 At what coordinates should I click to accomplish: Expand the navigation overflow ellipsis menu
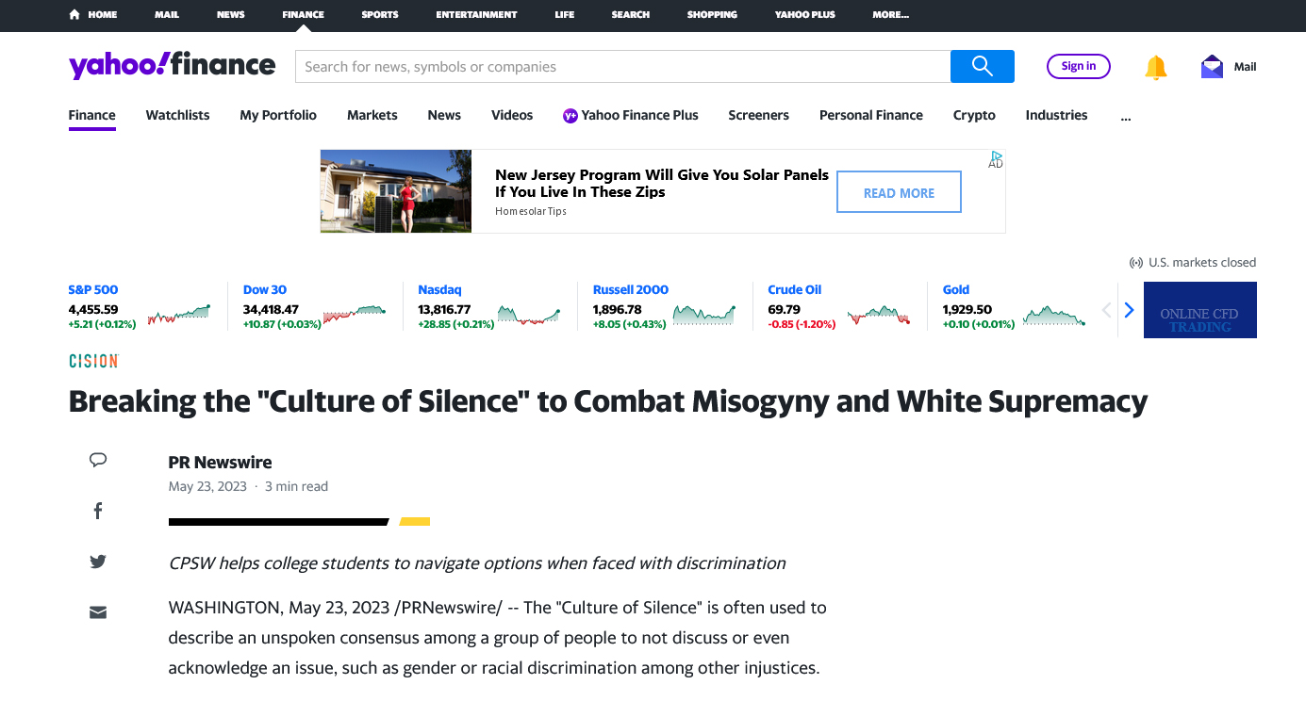[1126, 116]
